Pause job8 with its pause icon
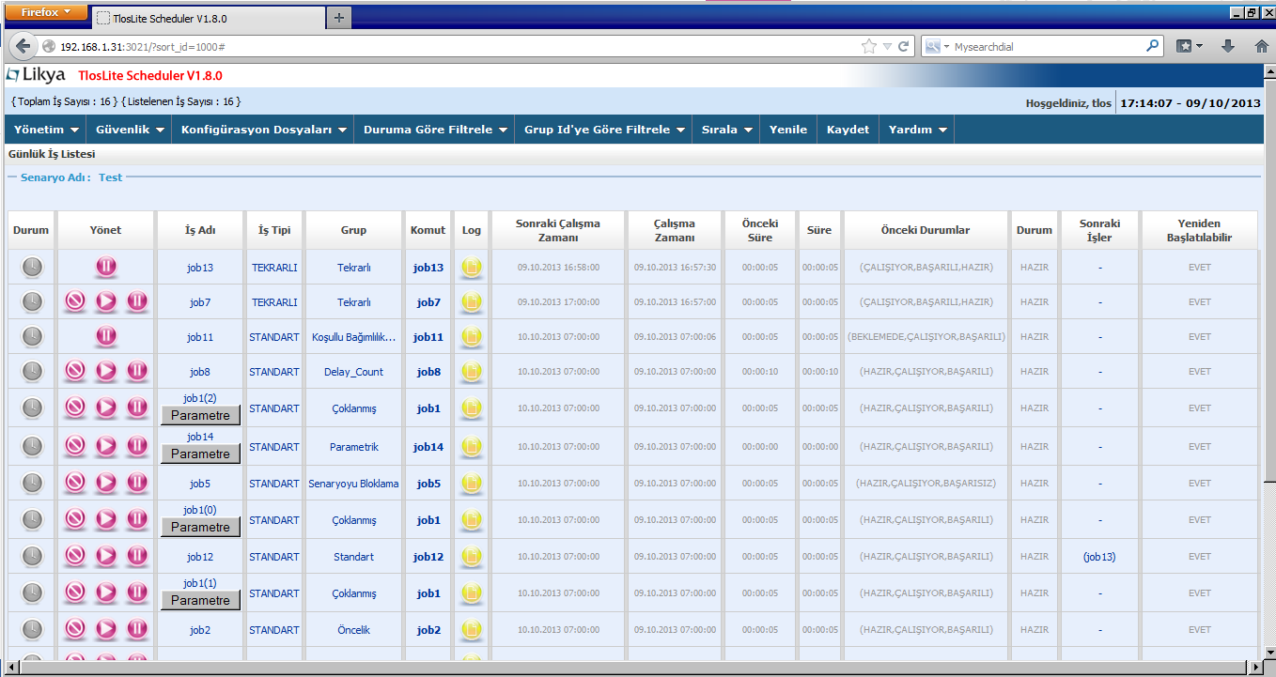The width and height of the screenshot is (1276, 677). tap(137, 372)
